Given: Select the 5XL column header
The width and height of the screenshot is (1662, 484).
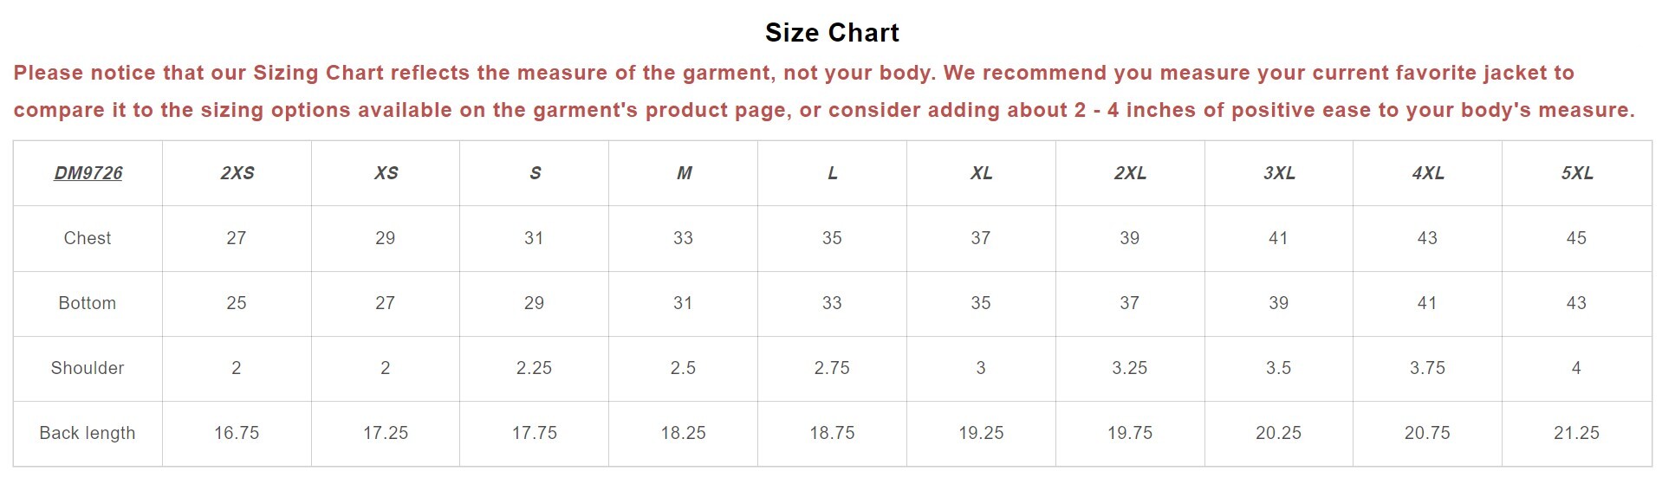Looking at the screenshot, I should [x=1576, y=173].
